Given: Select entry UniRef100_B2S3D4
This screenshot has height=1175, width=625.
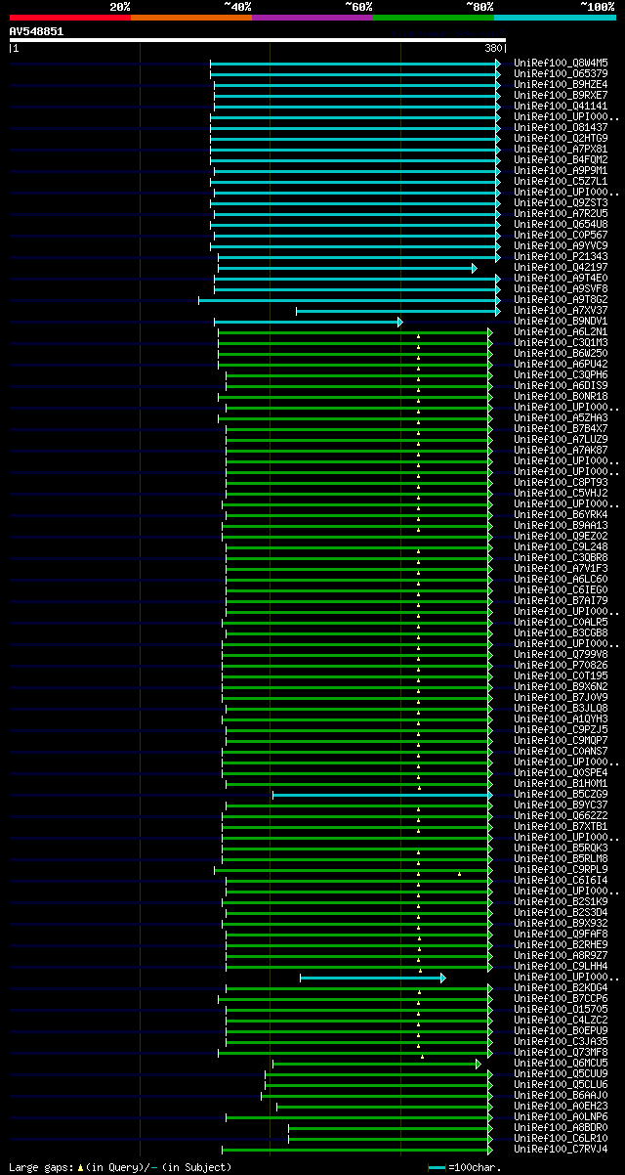Looking at the screenshot, I should click(562, 912).
